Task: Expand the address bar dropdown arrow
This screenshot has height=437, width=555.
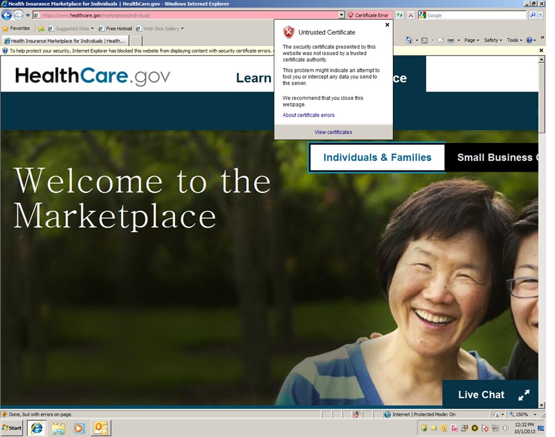Action: point(342,15)
